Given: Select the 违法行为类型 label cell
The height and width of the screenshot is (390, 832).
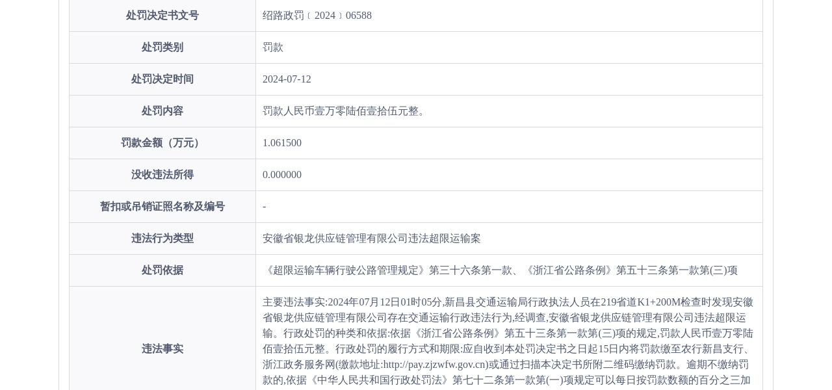Looking at the screenshot, I should coord(162,239).
